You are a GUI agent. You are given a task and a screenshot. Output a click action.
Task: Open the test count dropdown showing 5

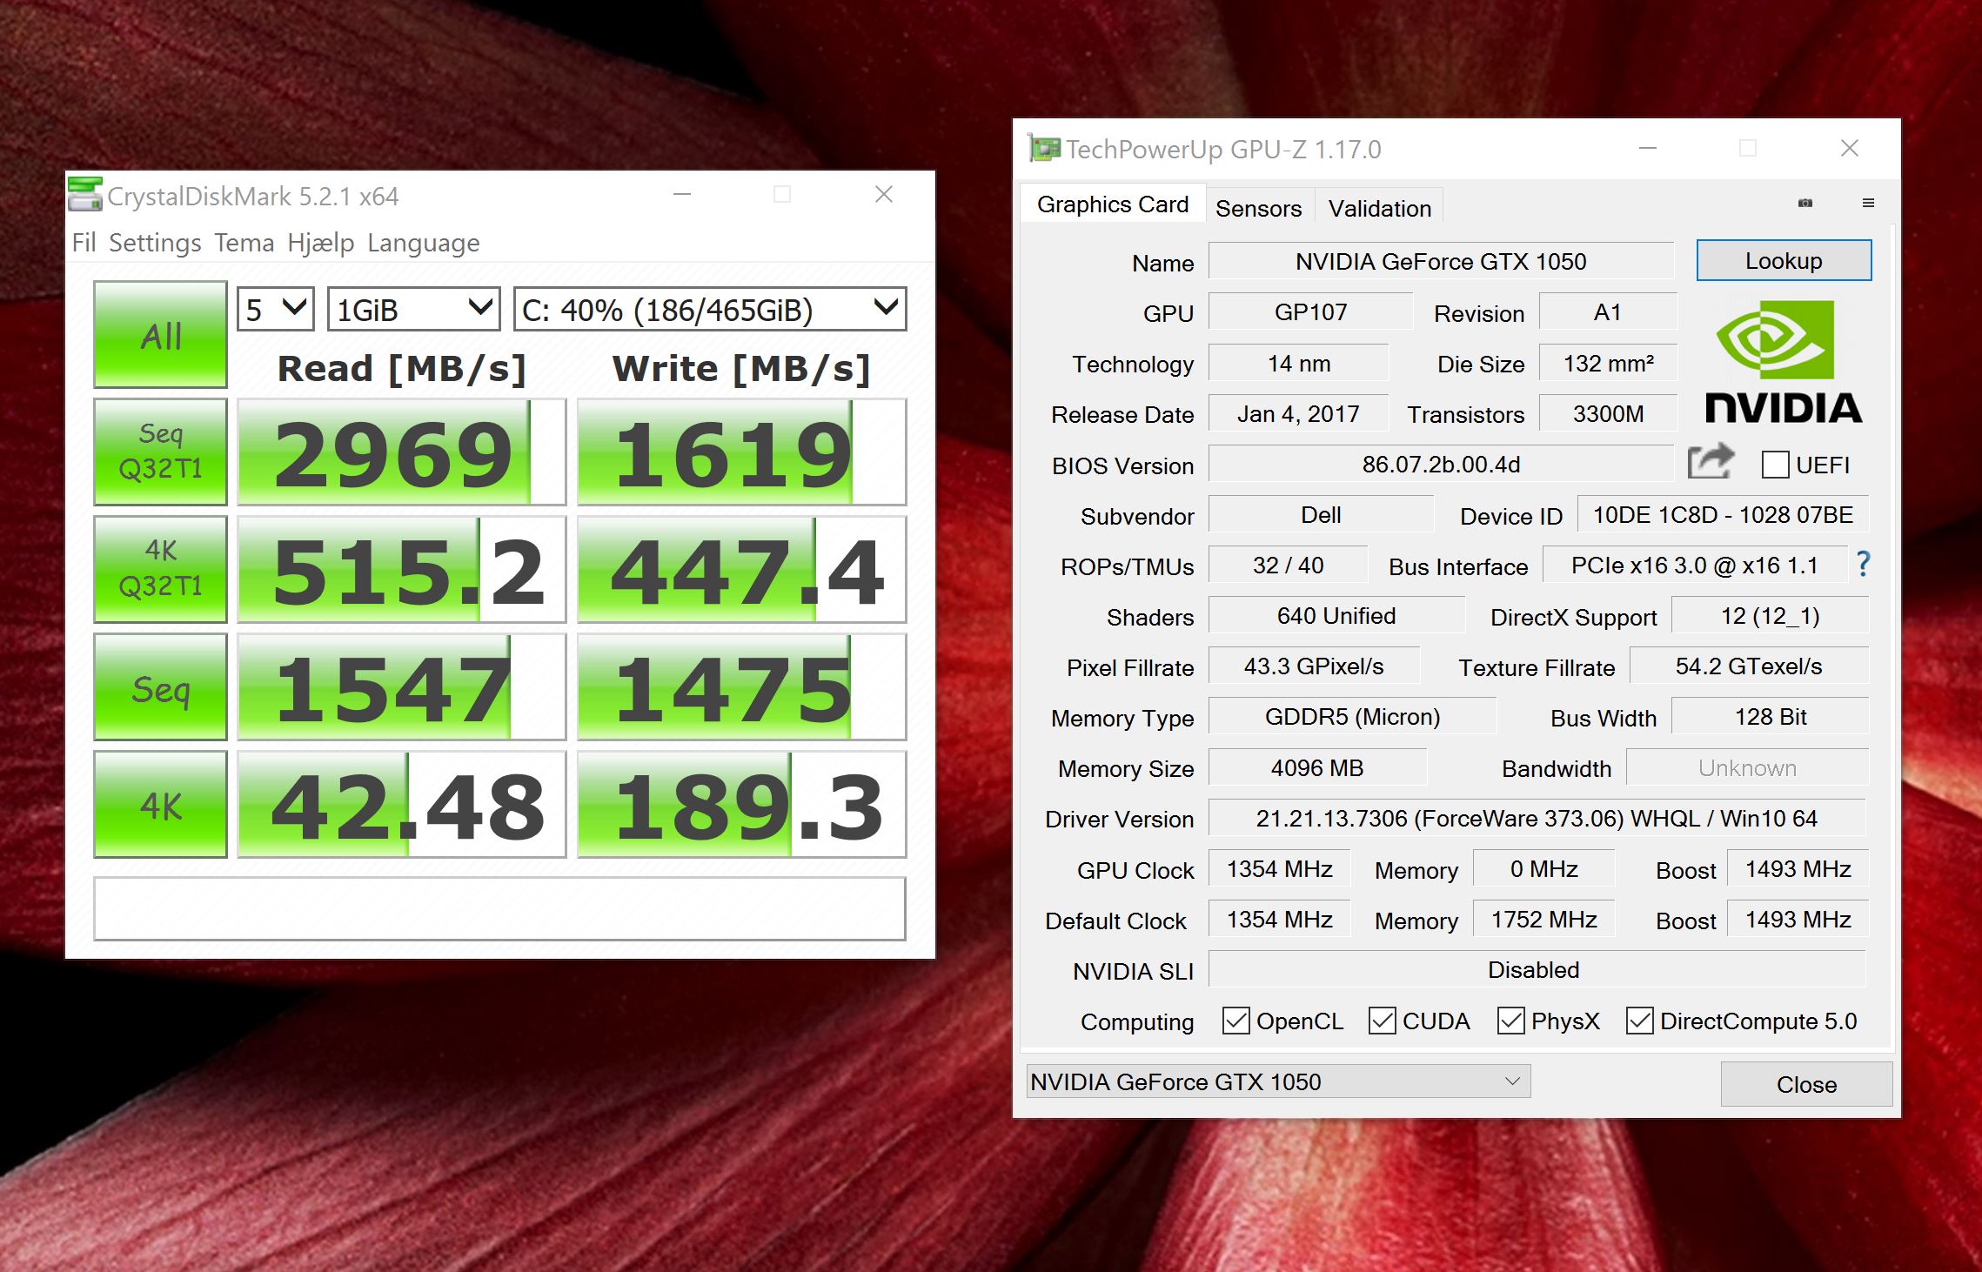[x=276, y=309]
